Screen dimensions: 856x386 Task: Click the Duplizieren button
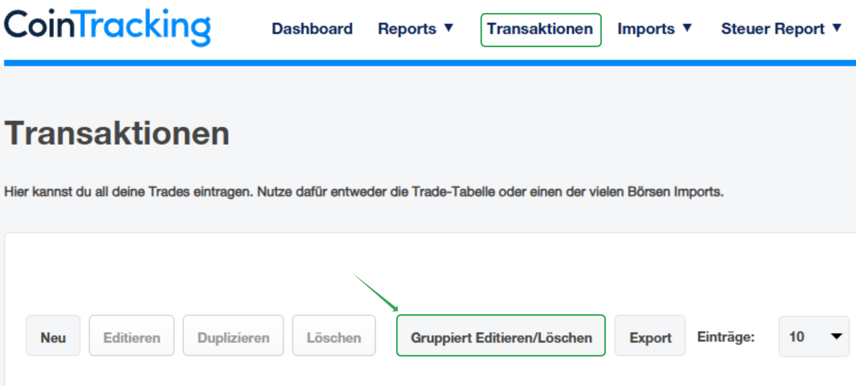(233, 336)
